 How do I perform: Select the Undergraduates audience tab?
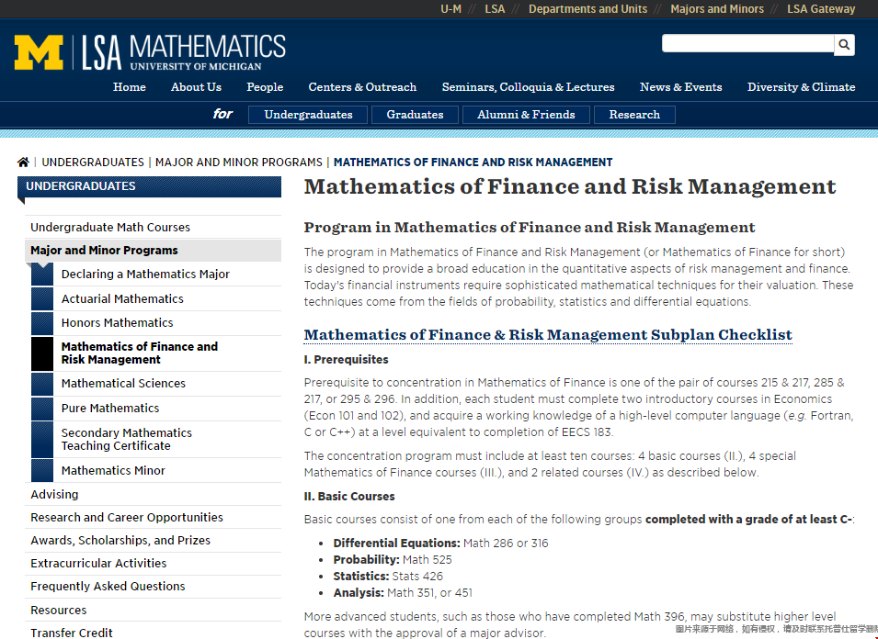[x=308, y=115]
